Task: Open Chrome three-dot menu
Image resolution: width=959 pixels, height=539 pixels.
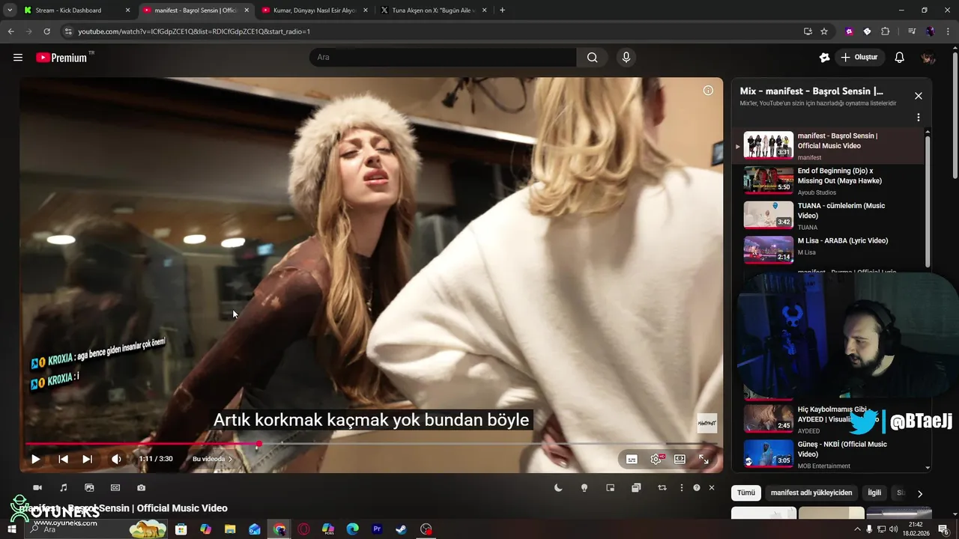Action: coord(947,31)
